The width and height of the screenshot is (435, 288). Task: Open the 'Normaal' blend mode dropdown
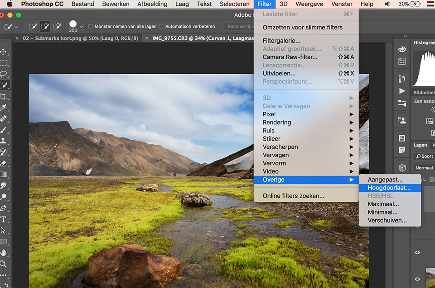425,168
